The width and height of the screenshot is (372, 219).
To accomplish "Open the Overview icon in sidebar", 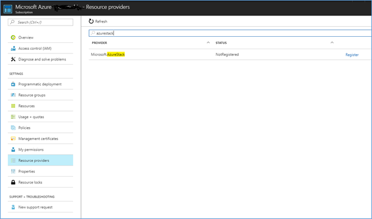I will (x=13, y=37).
